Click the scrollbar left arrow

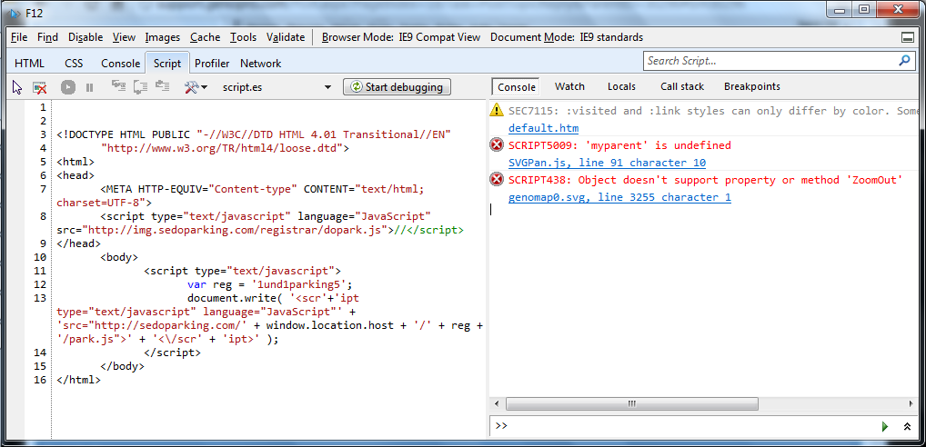click(x=496, y=404)
